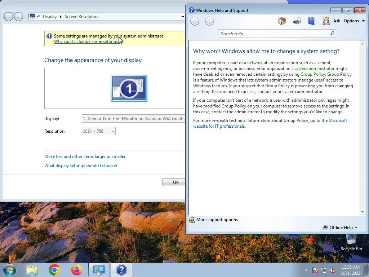
Task: Show hidden system tray icons
Action: (306, 270)
